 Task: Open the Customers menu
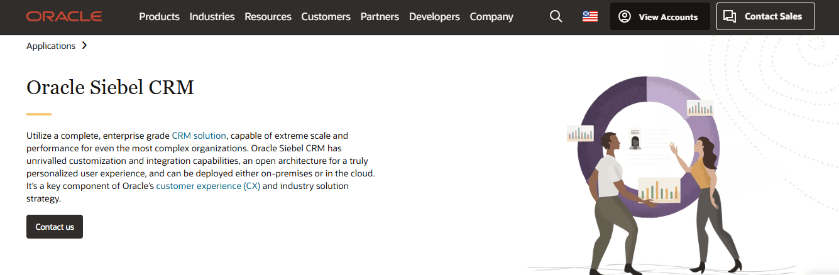(x=326, y=17)
